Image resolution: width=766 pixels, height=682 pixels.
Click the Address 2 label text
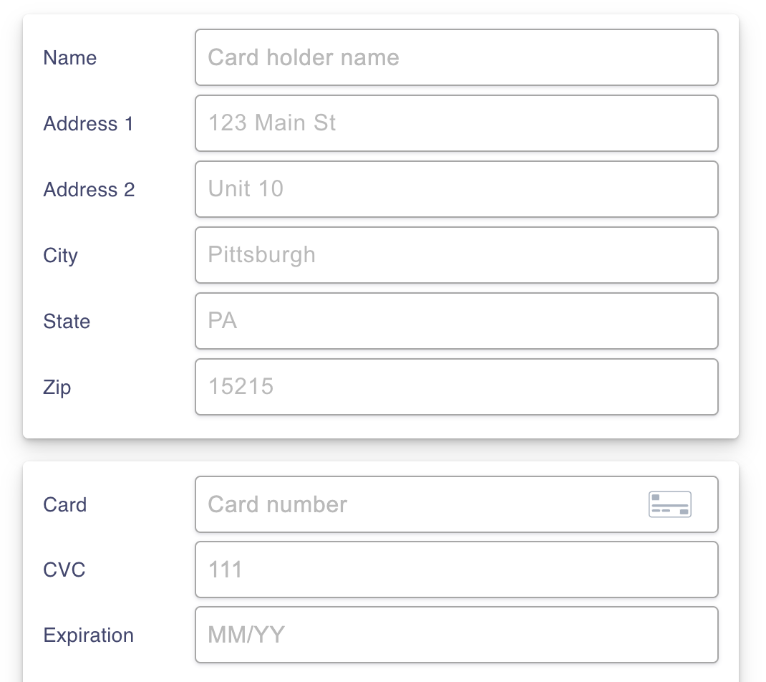pos(88,190)
